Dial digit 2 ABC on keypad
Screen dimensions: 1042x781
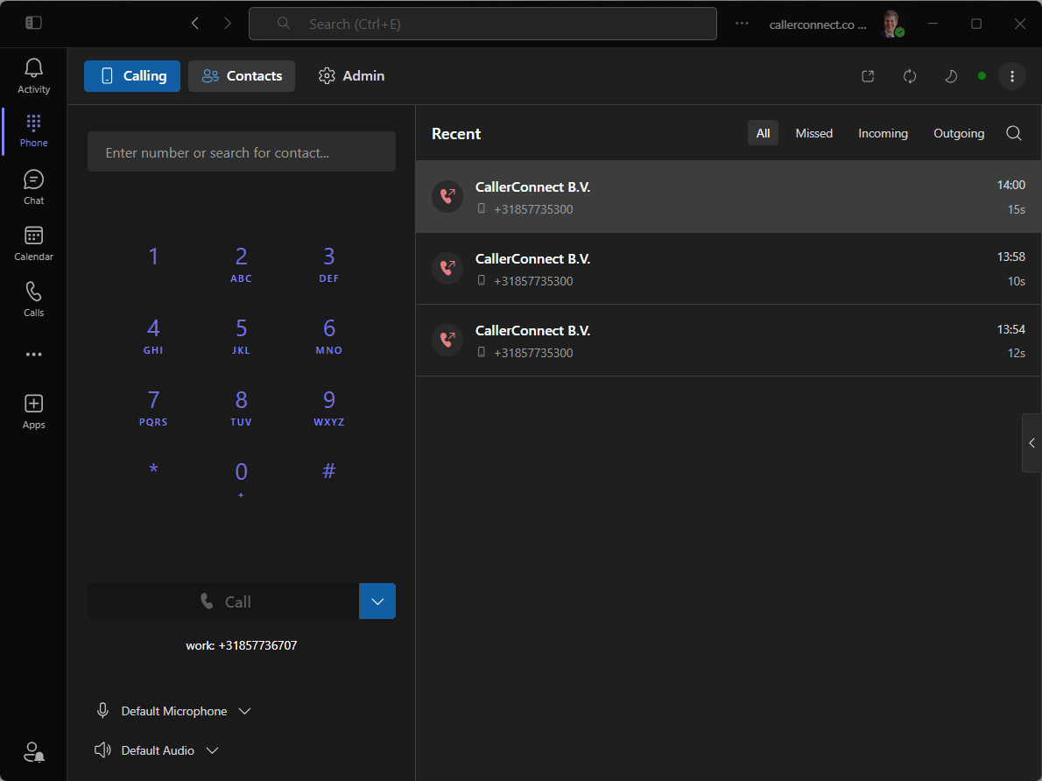[x=241, y=264]
